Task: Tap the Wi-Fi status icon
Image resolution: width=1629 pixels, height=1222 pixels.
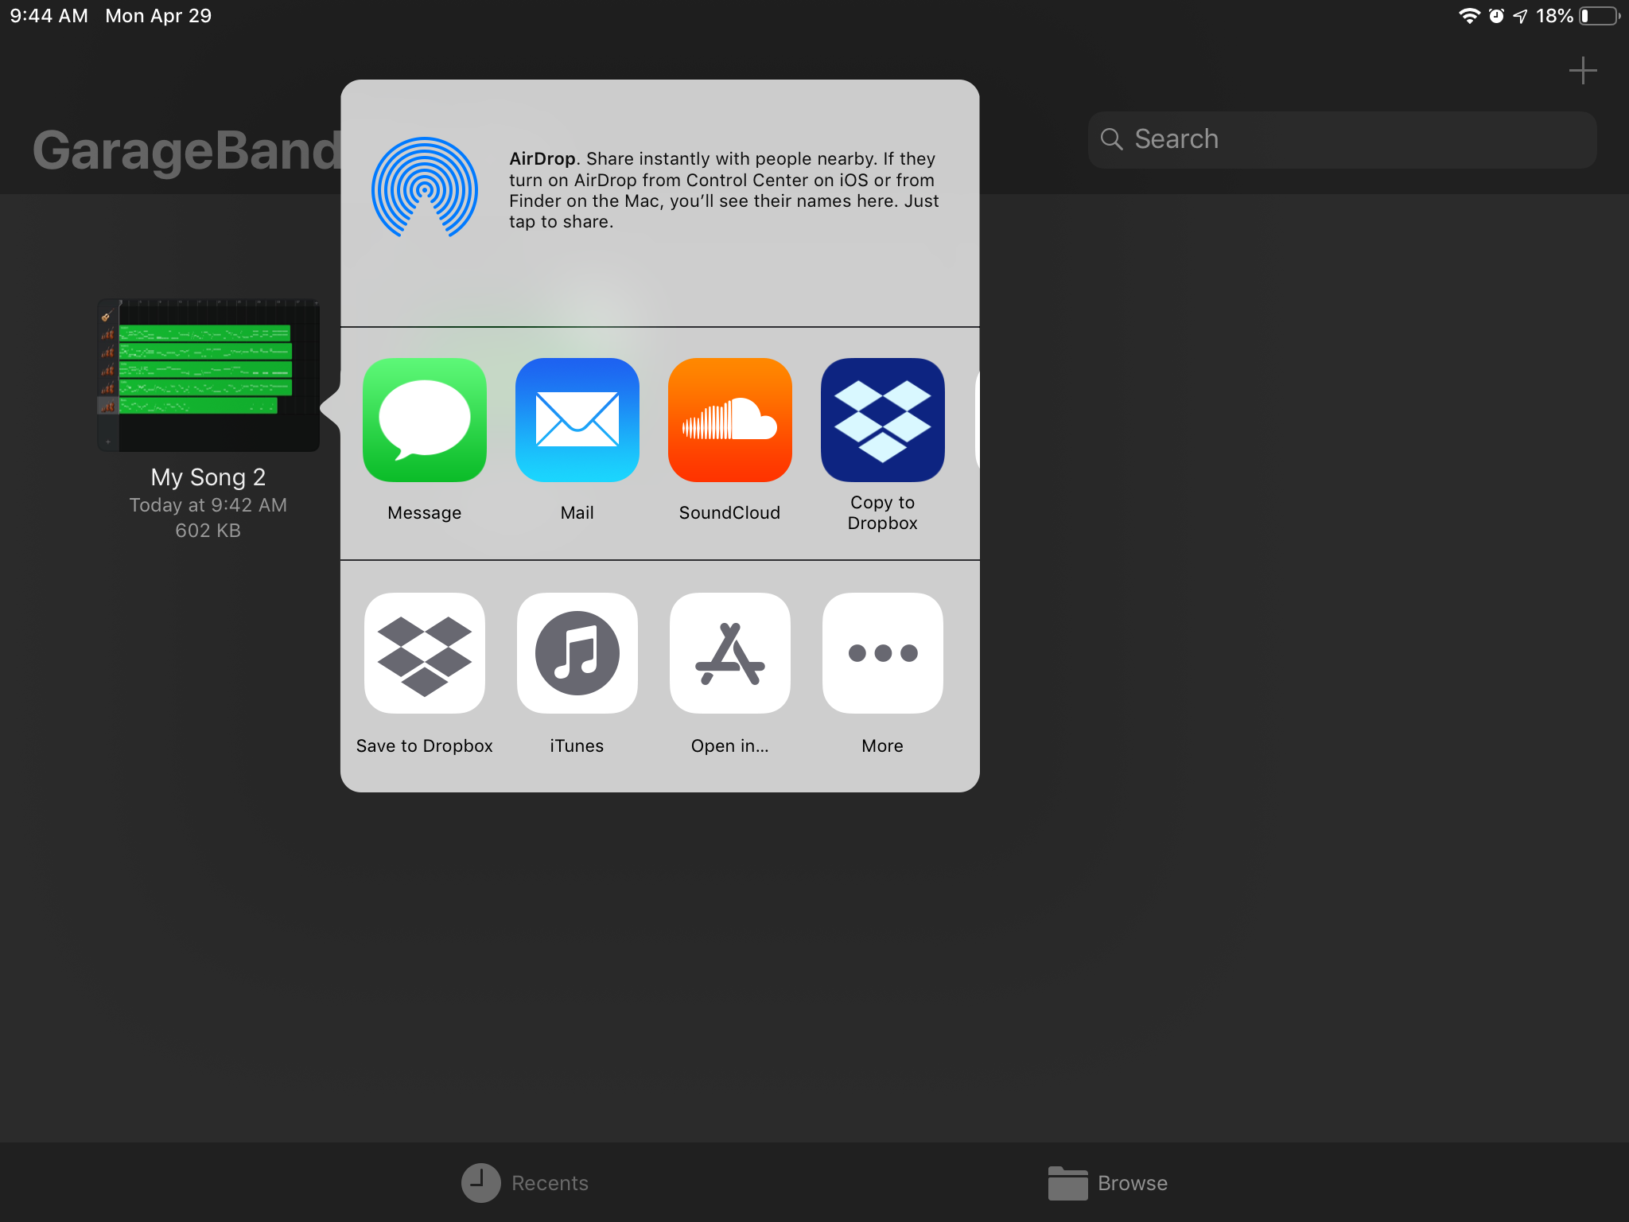Action: tap(1469, 16)
